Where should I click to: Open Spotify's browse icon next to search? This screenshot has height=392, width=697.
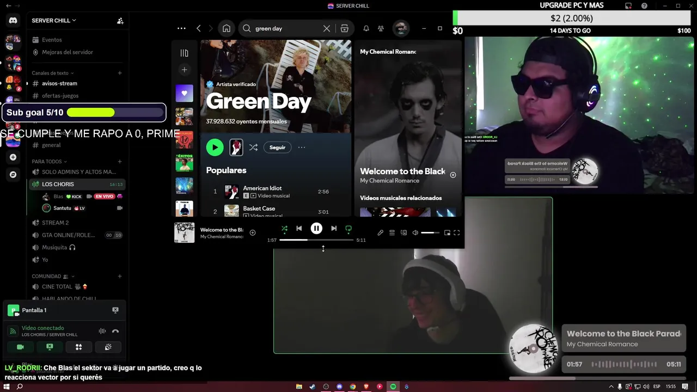[345, 28]
